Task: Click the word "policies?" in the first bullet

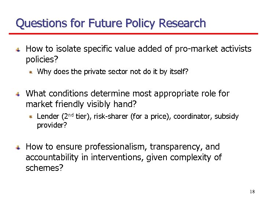Action: click(43, 59)
